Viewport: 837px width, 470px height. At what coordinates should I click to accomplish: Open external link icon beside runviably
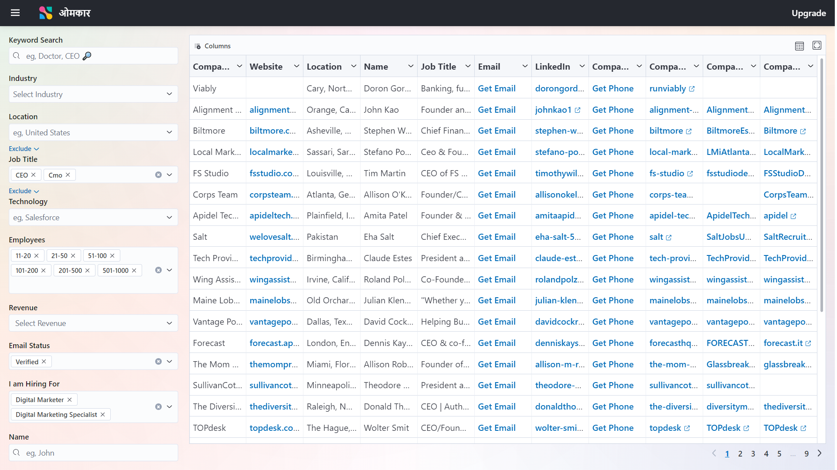tap(692, 89)
